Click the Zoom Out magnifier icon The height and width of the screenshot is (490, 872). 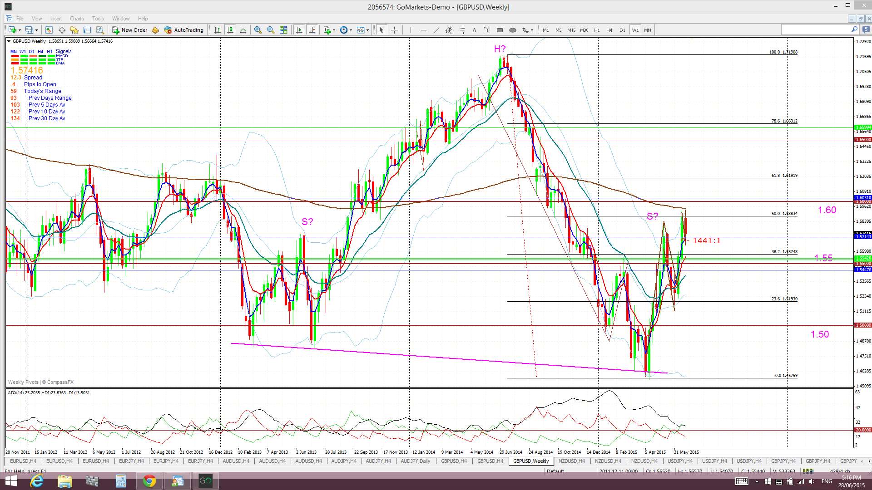[x=271, y=30]
